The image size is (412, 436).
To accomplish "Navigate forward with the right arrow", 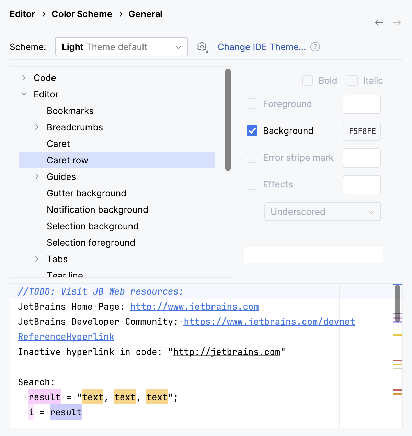I will coord(397,23).
